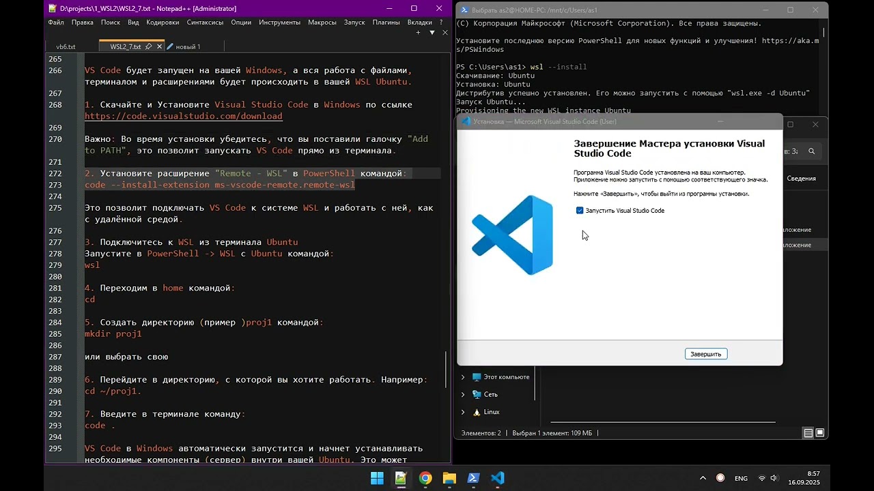
Task: Click the Notepad++ title bar app icon
Action: pyautogui.click(x=52, y=9)
